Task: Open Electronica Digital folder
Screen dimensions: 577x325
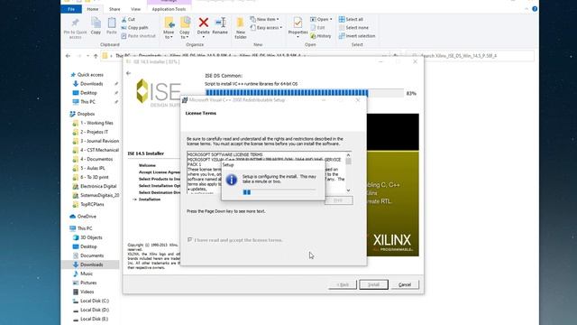Action: pos(98,186)
